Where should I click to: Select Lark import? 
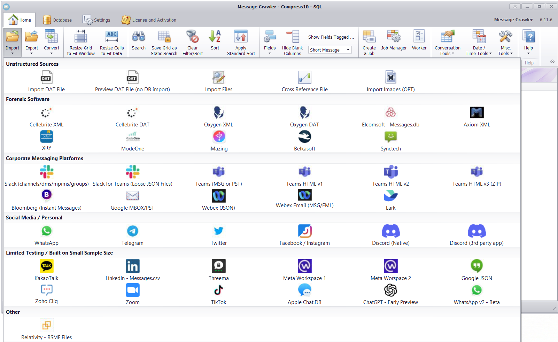coord(390,200)
